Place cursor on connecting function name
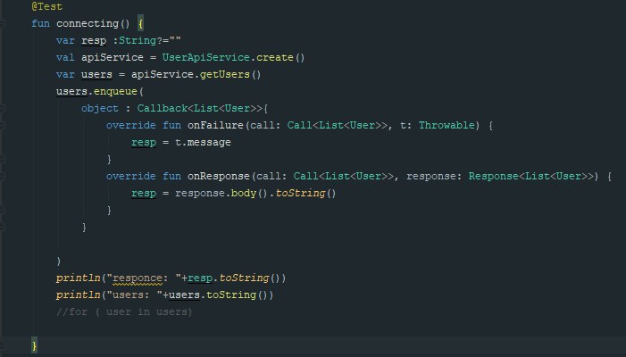 [88, 23]
